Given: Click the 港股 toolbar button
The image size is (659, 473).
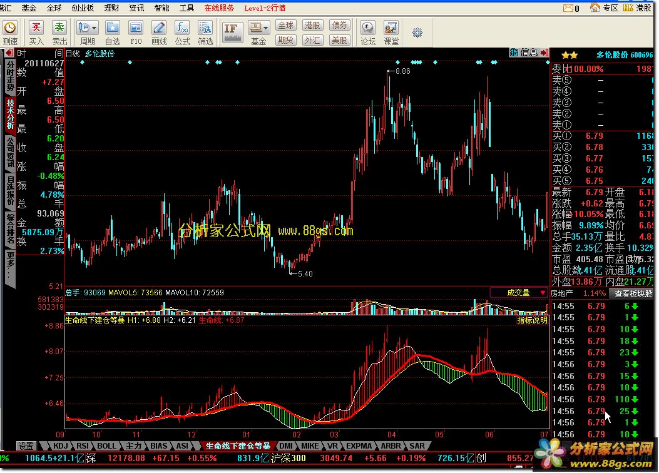Looking at the screenshot, I should (312, 25).
